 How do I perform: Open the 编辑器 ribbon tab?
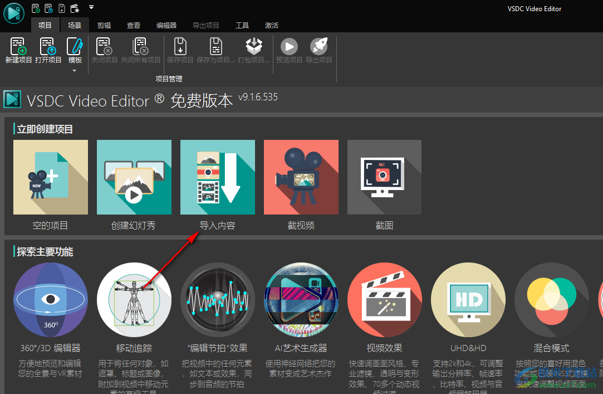[x=166, y=26]
